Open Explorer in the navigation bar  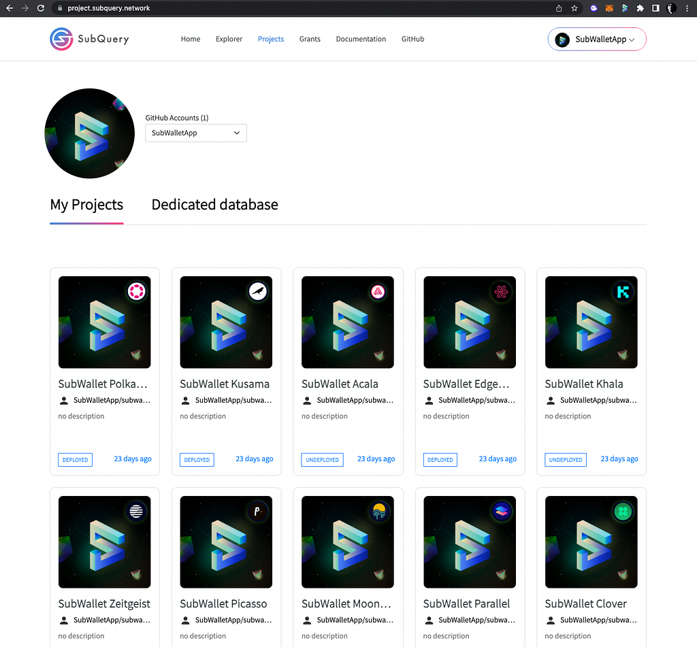(x=229, y=39)
